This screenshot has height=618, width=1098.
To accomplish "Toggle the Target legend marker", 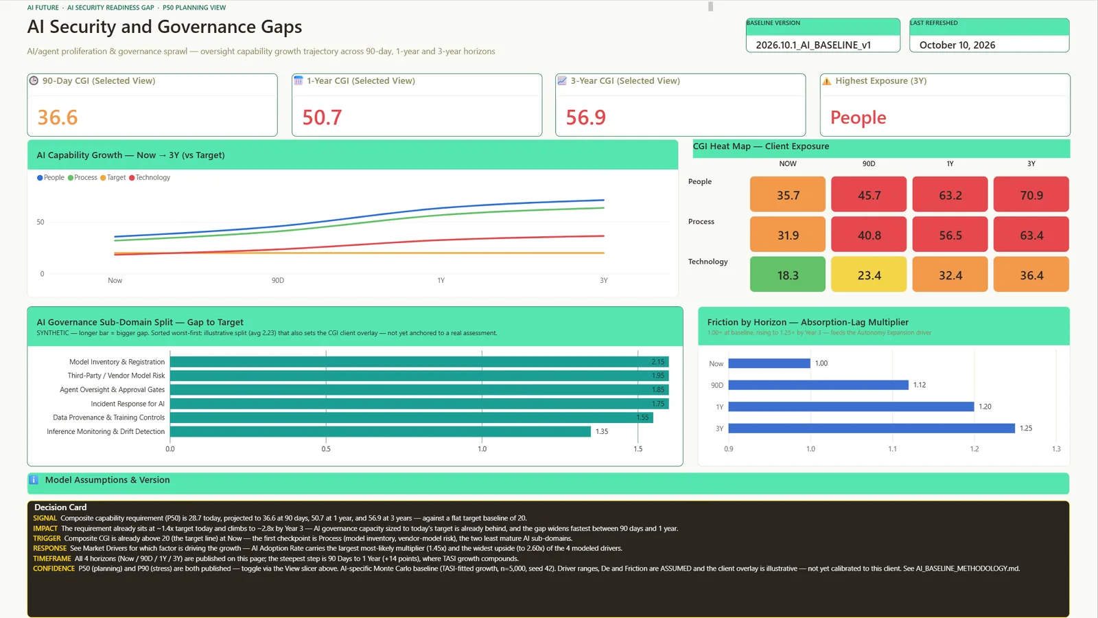I will (103, 178).
